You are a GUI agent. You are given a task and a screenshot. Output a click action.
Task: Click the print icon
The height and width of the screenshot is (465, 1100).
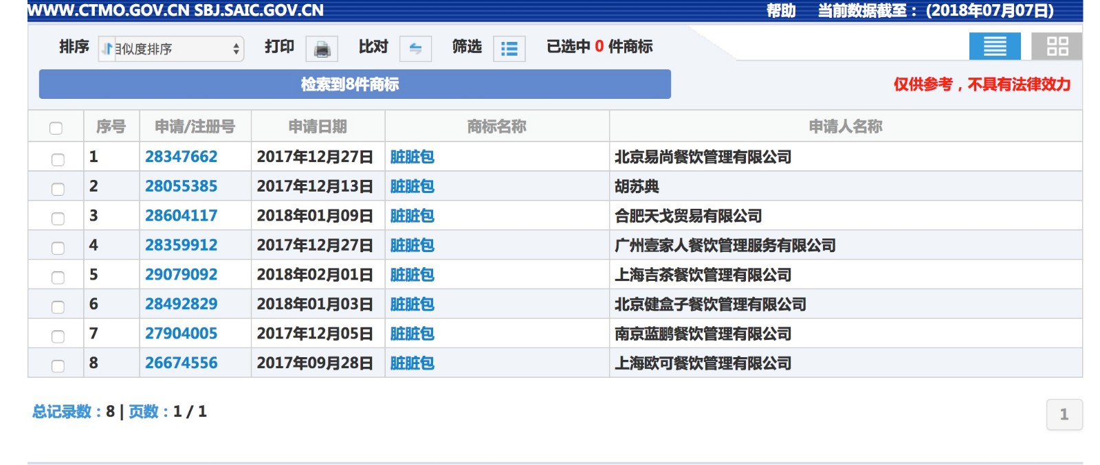pos(322,49)
